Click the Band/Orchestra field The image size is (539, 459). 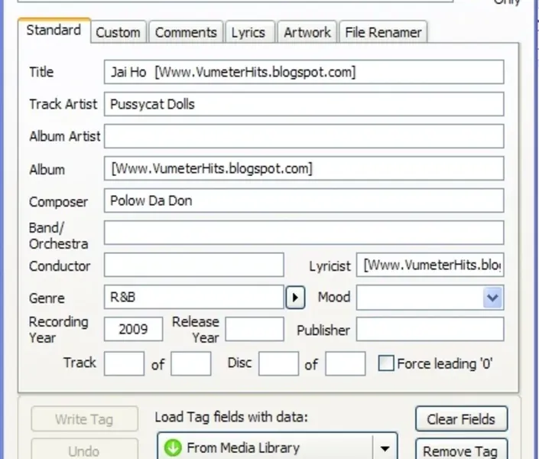pos(304,233)
